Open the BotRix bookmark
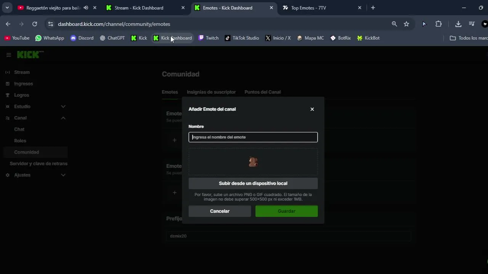The width and height of the screenshot is (488, 274). point(340,38)
